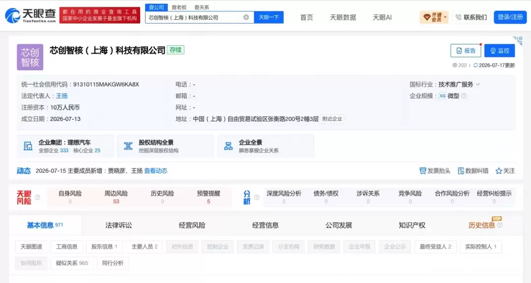This screenshot has width=531, height=283.
Task: Open 预警提醒 5 item
Action: (208, 197)
